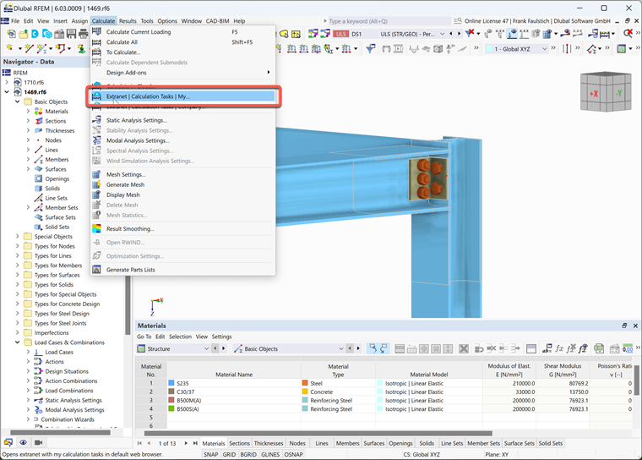Select Calculate All menu entry

(x=183, y=41)
